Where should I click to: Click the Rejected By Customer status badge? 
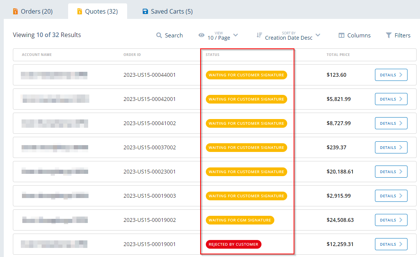click(233, 244)
